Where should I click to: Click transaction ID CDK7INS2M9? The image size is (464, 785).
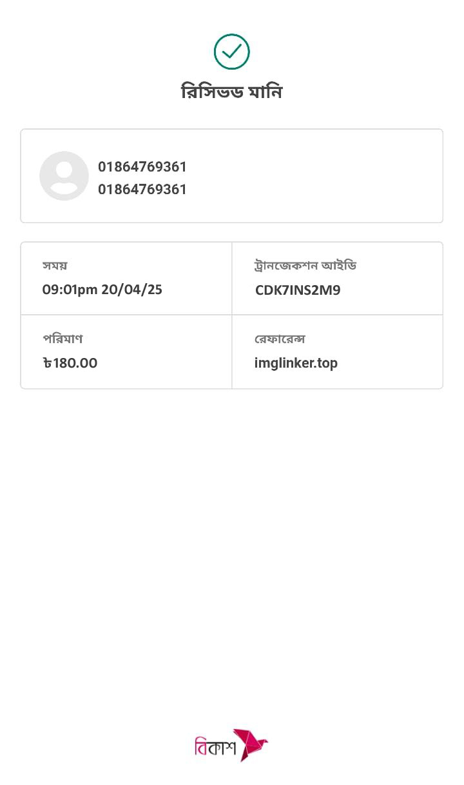click(x=297, y=290)
